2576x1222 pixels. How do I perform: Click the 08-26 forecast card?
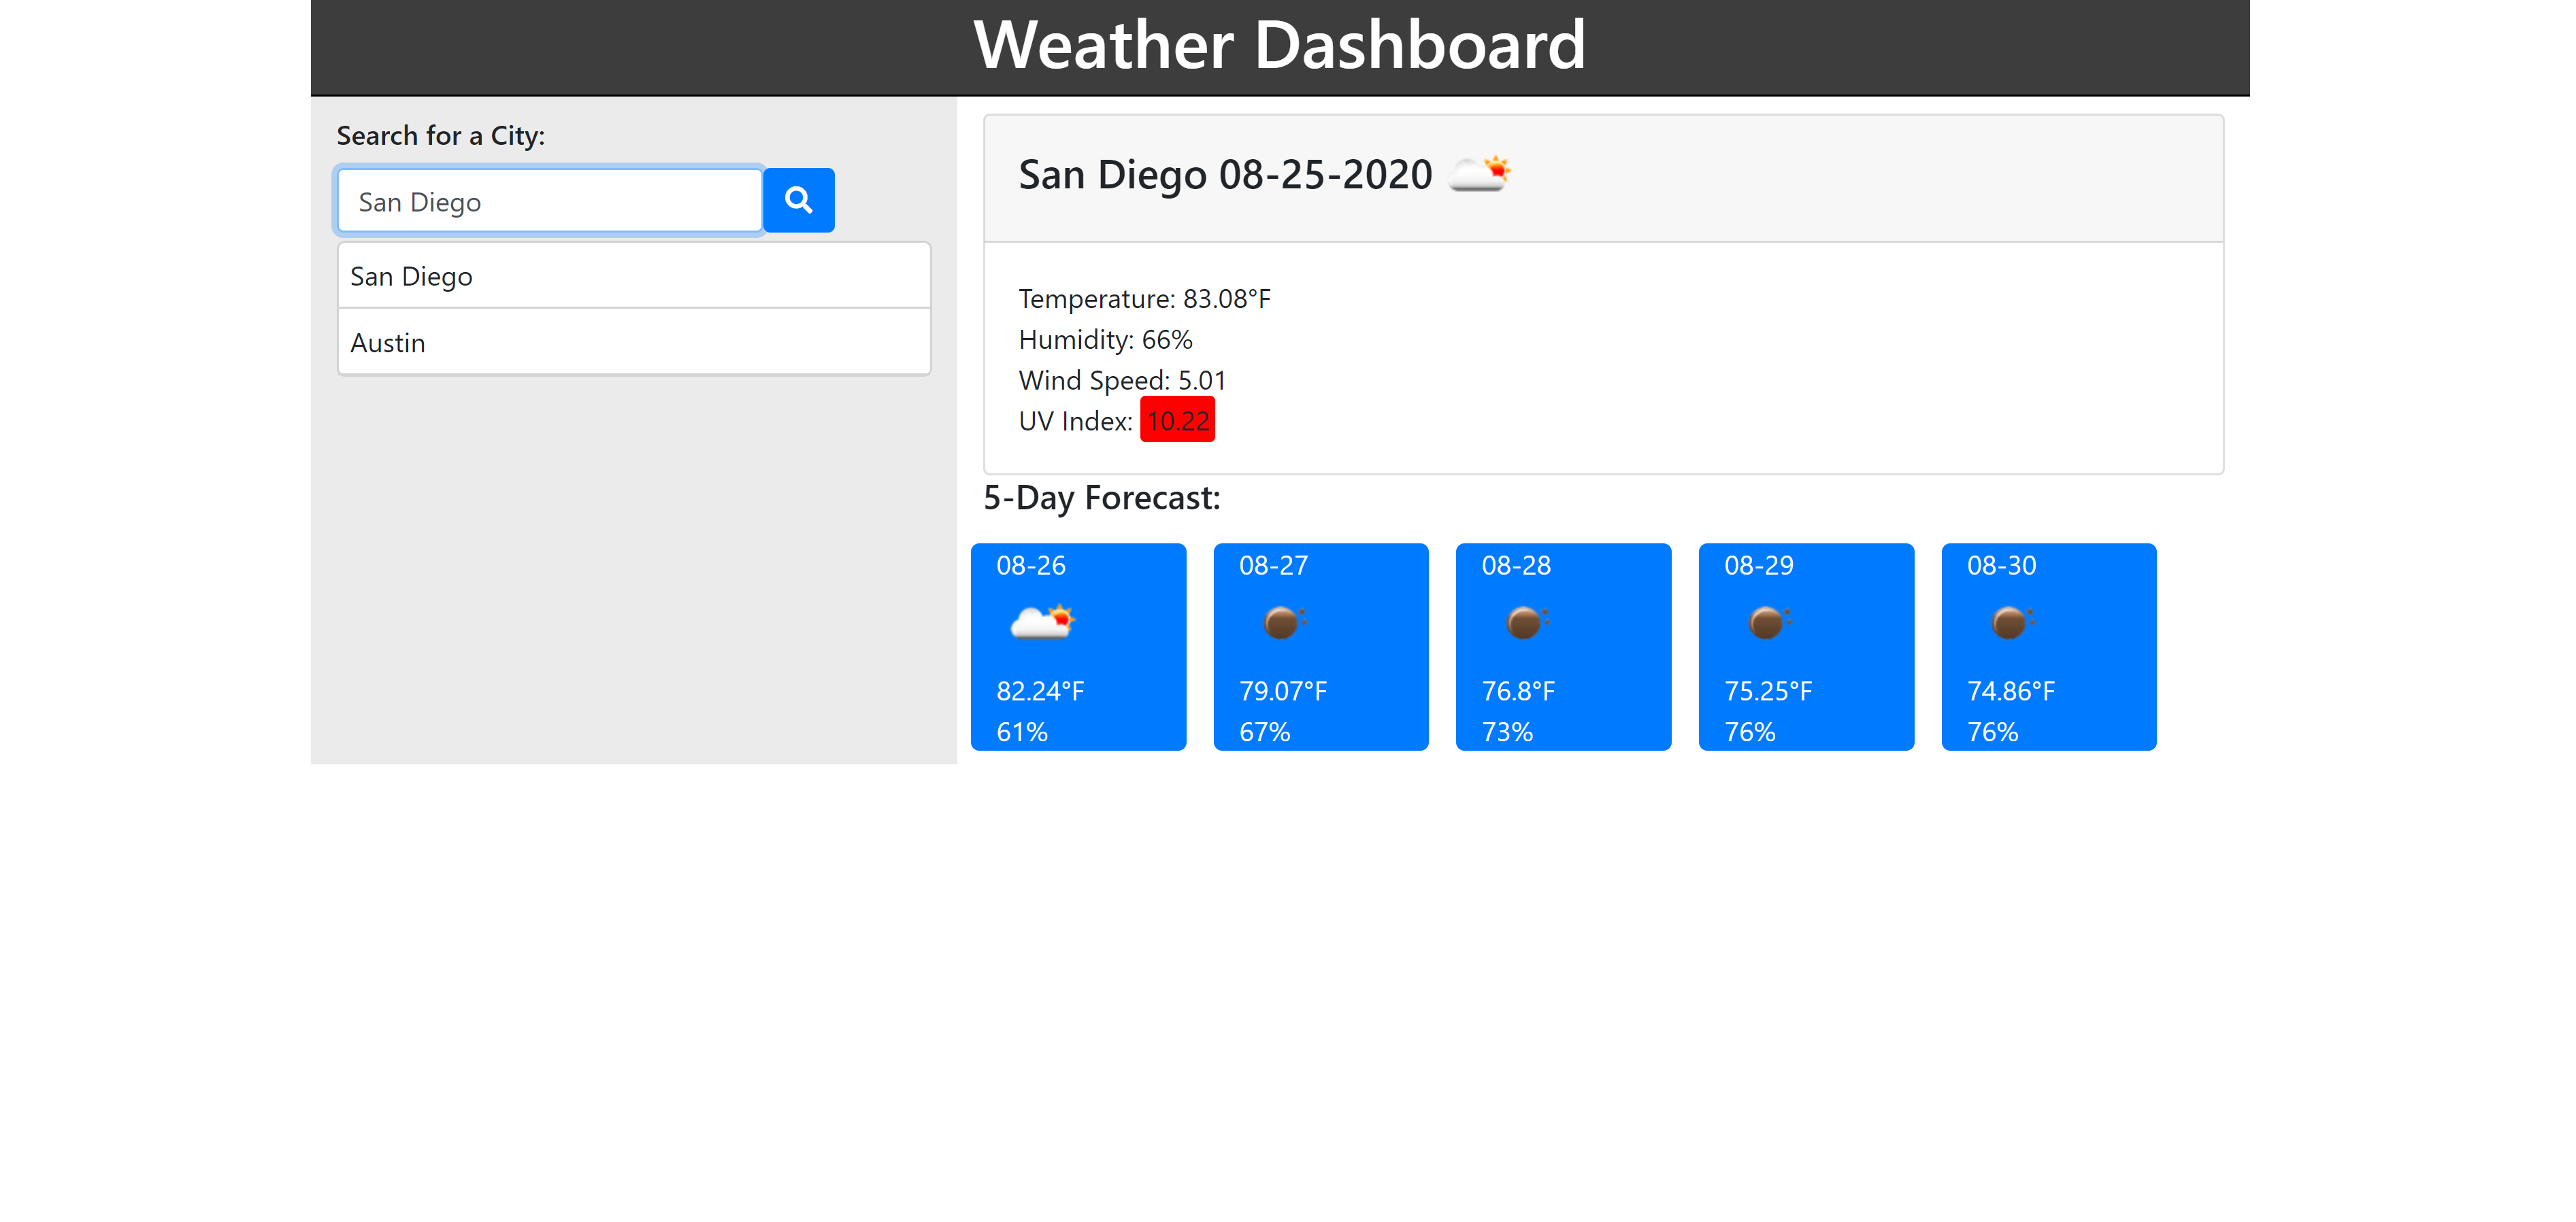pos(1078,647)
